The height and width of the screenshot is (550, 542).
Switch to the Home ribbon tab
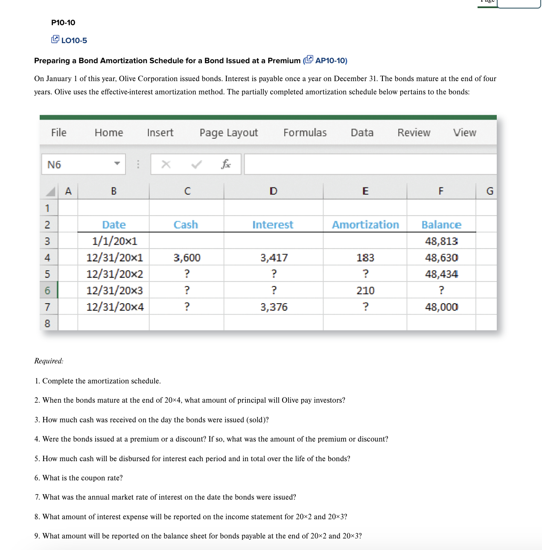point(109,133)
